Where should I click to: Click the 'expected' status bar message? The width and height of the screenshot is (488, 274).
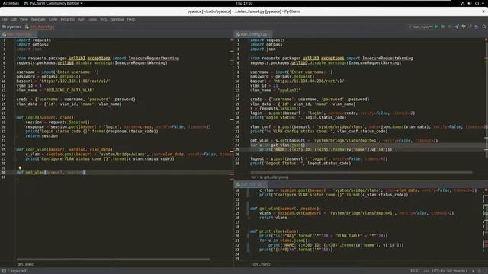click(18, 271)
